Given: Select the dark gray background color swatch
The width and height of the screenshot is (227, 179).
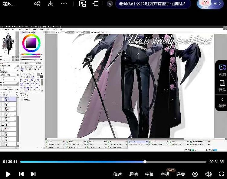Looking at the screenshot, I should tap(41, 77).
